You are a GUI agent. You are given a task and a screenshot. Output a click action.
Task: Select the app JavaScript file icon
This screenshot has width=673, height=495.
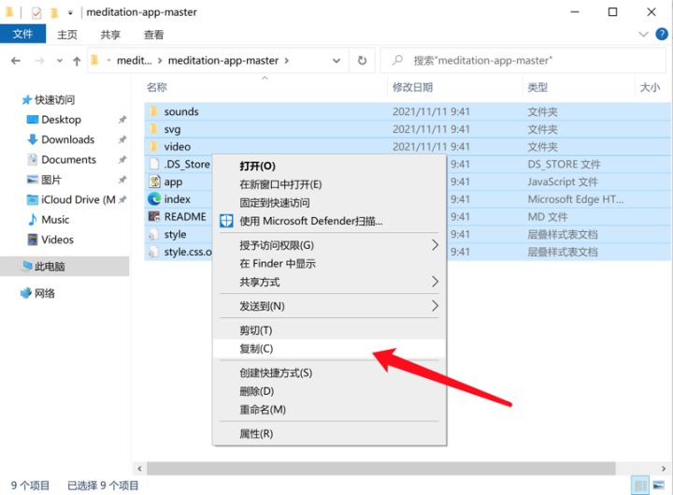tap(154, 182)
